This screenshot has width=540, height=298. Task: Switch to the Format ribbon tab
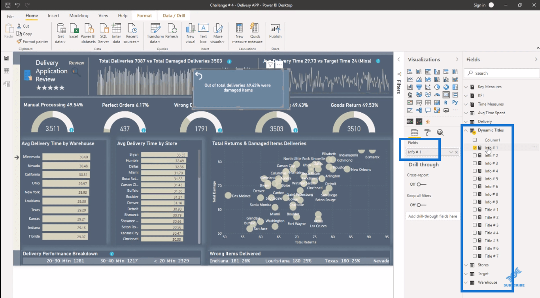144,16
